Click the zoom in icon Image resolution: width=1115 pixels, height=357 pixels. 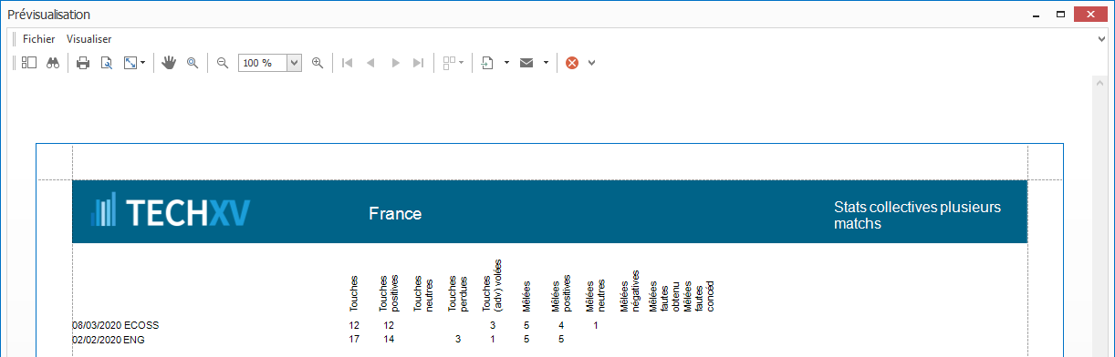[x=318, y=63]
